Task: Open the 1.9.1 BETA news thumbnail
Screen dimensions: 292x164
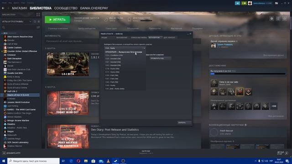Action: click(x=68, y=64)
